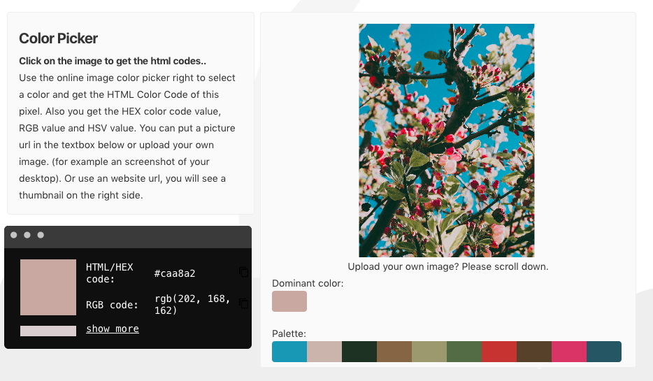653x381 pixels.
Task: Copy the RGB code value icon
Action: [244, 303]
